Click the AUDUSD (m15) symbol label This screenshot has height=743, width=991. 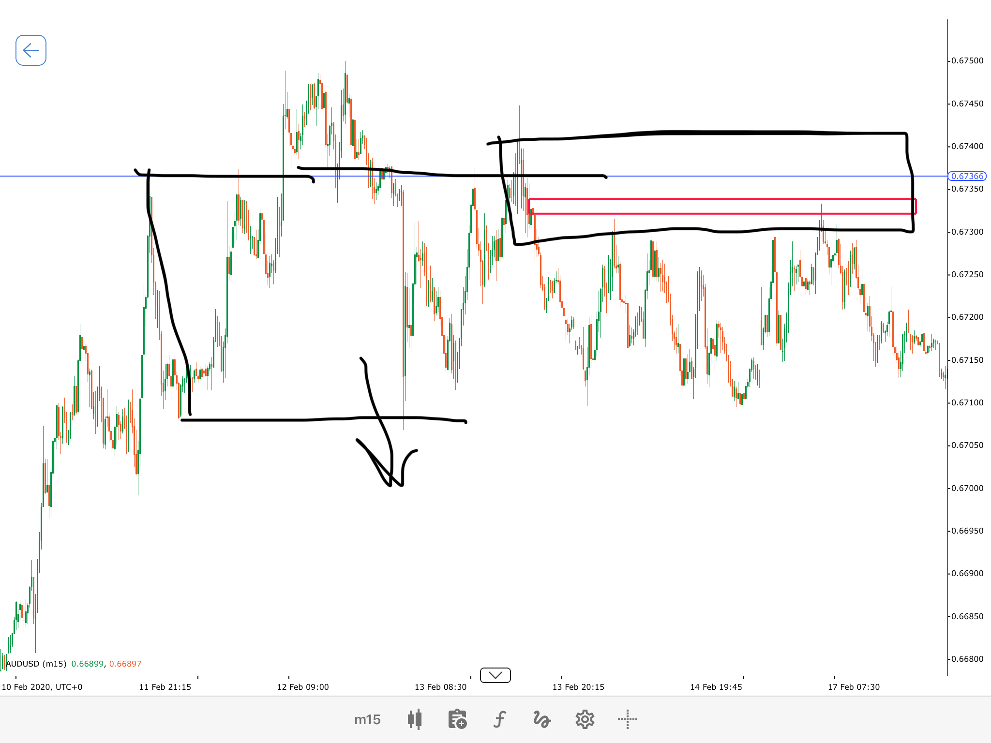36,664
